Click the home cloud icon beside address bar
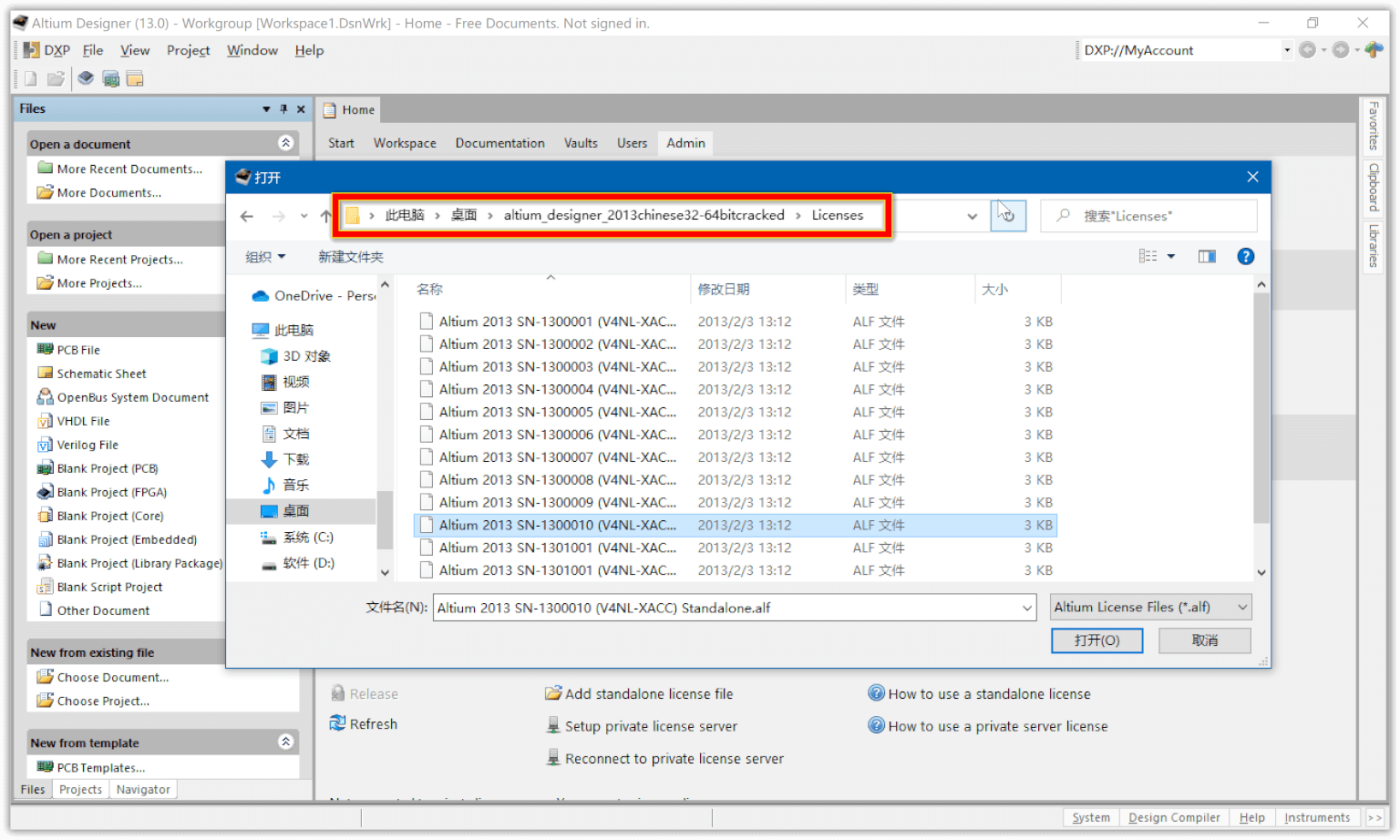 1374,50
